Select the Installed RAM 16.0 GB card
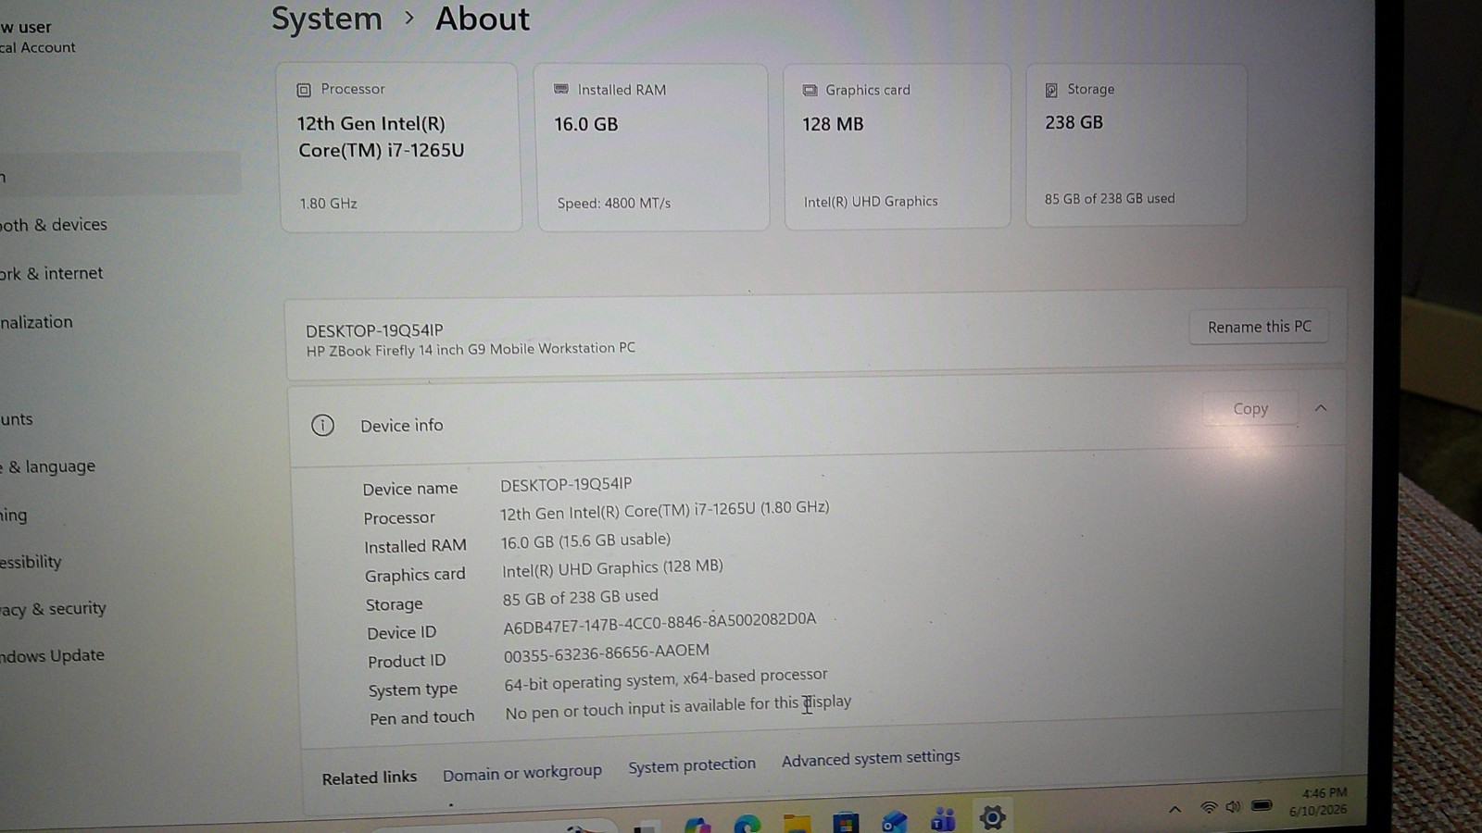The width and height of the screenshot is (1482, 833). [x=653, y=147]
